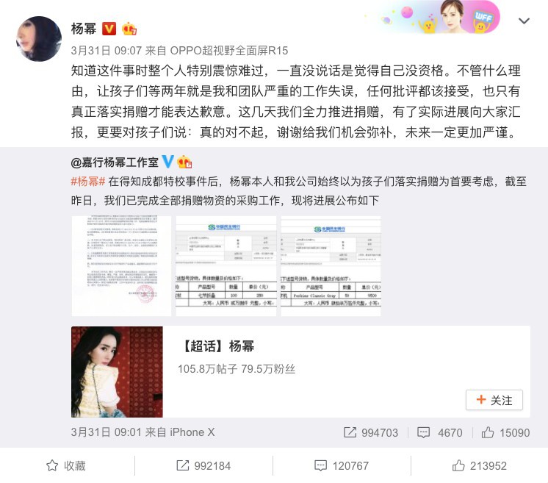
Task: View the second bank receipt image
Action: coord(226,266)
